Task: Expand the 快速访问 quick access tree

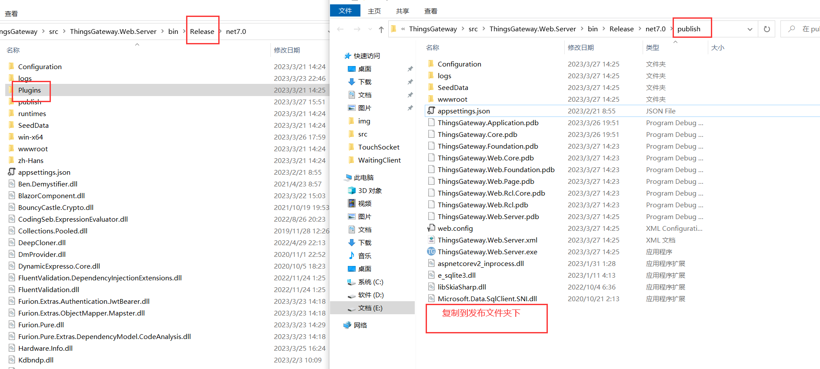Action: point(347,56)
